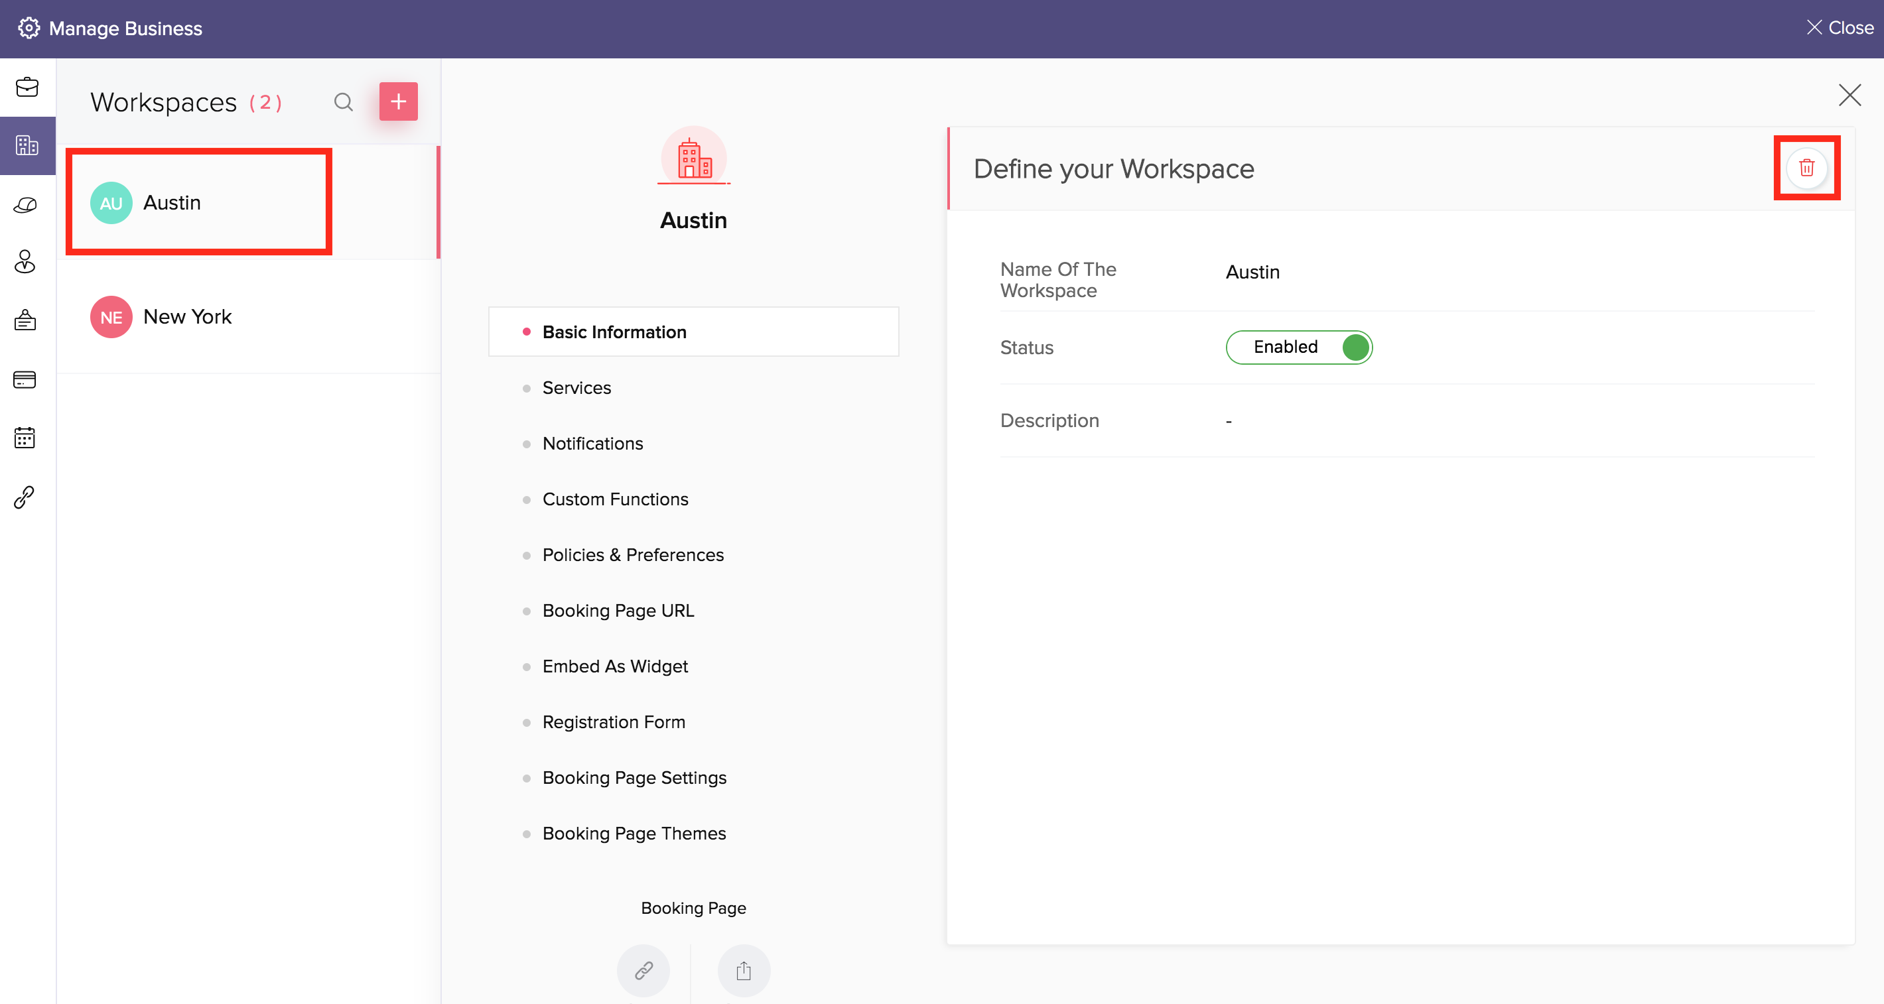Click the Close button in header
The width and height of the screenshot is (1884, 1004).
click(1840, 28)
